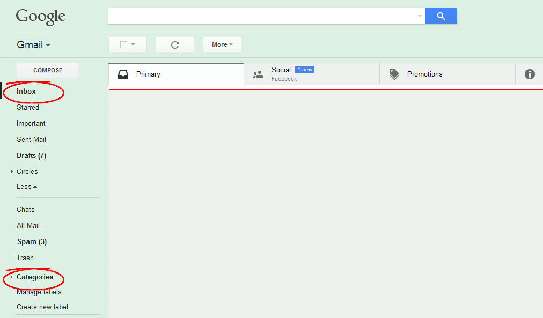Open the More actions dropdown
Viewport: 543px width, 318px height.
222,44
